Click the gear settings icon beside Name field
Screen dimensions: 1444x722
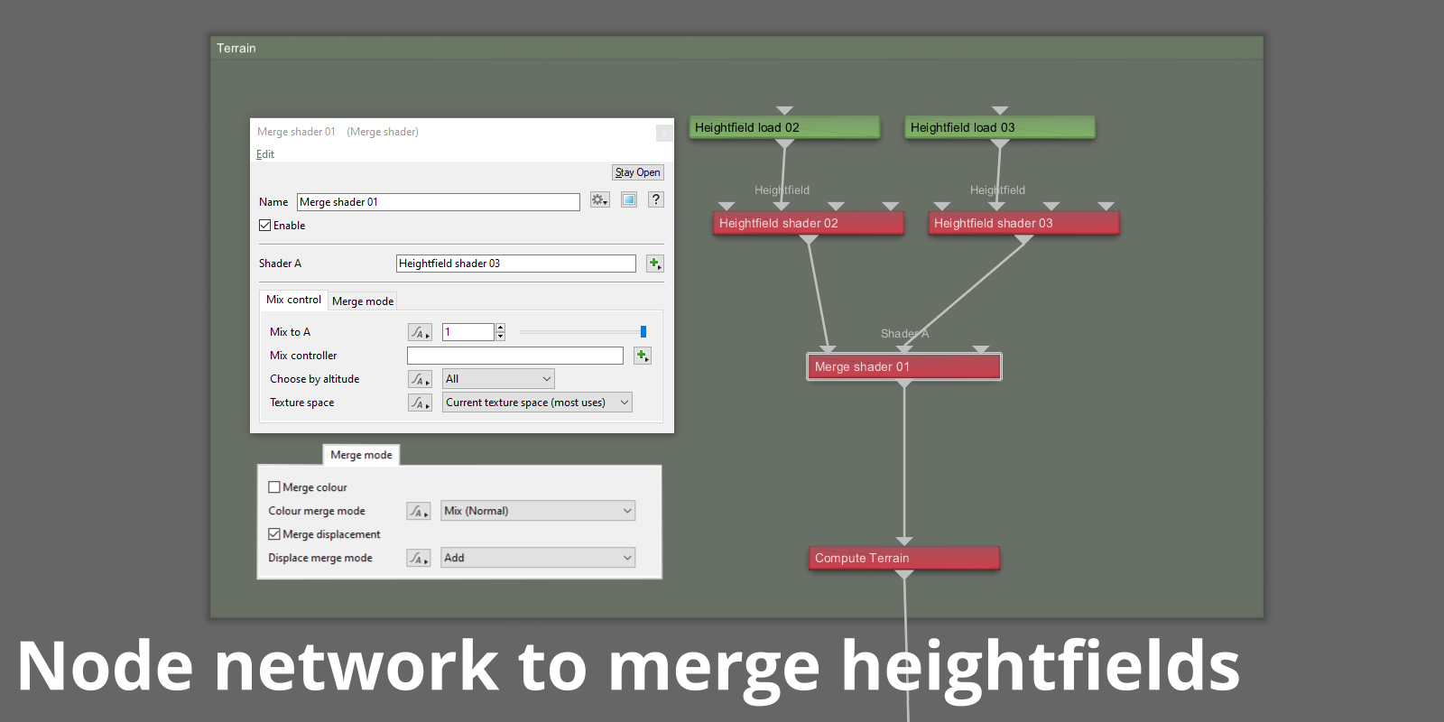pyautogui.click(x=600, y=200)
